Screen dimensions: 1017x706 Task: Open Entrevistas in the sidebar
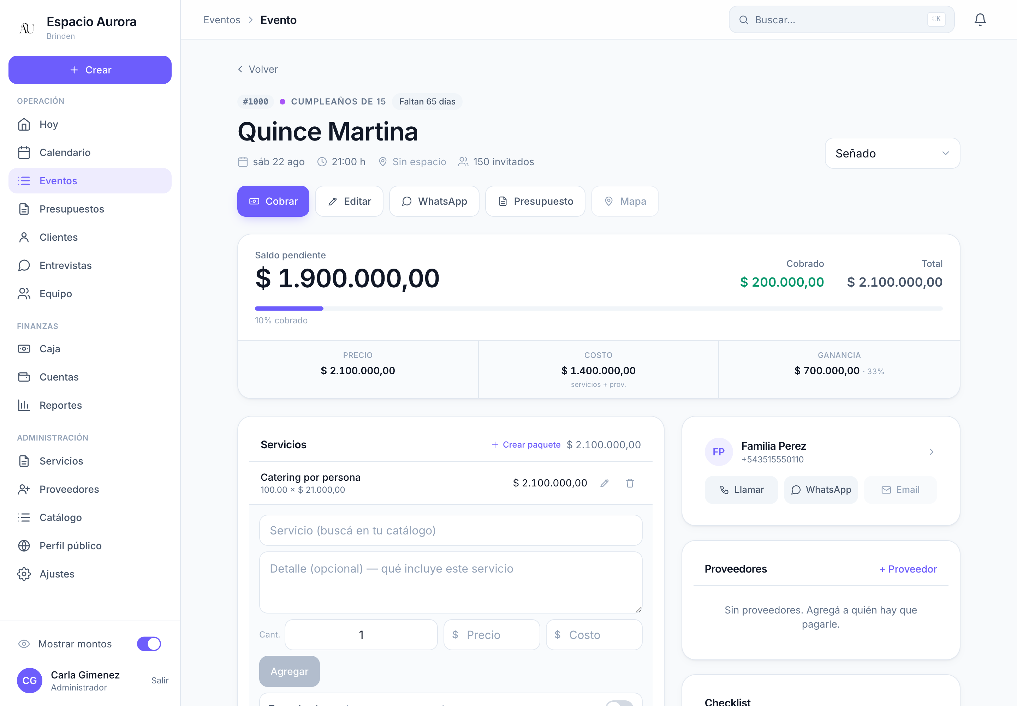[x=90, y=265]
